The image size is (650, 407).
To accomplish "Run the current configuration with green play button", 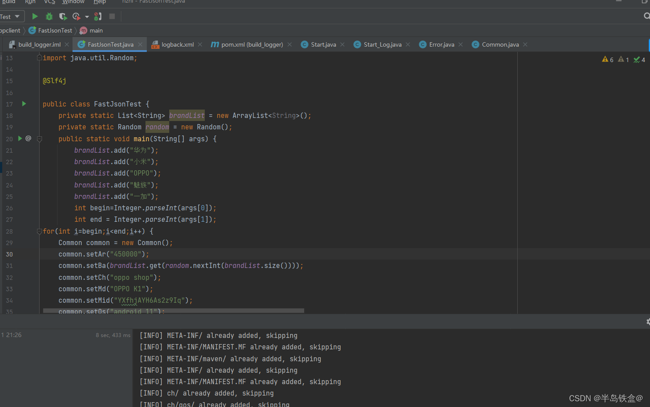I will point(35,16).
